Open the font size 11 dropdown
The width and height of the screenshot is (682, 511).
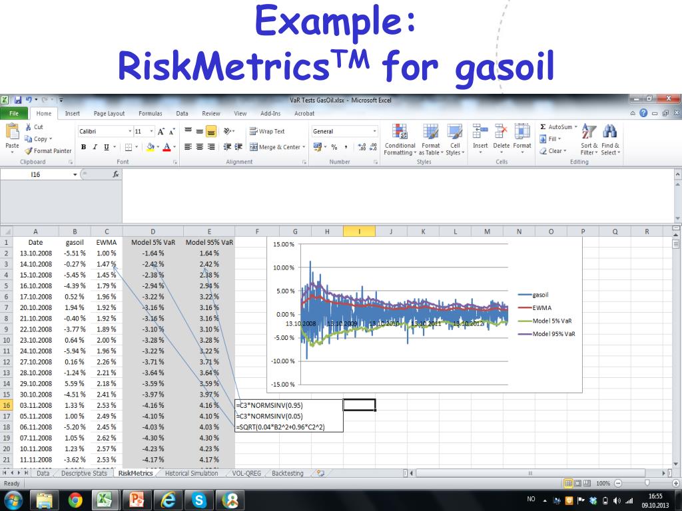151,131
